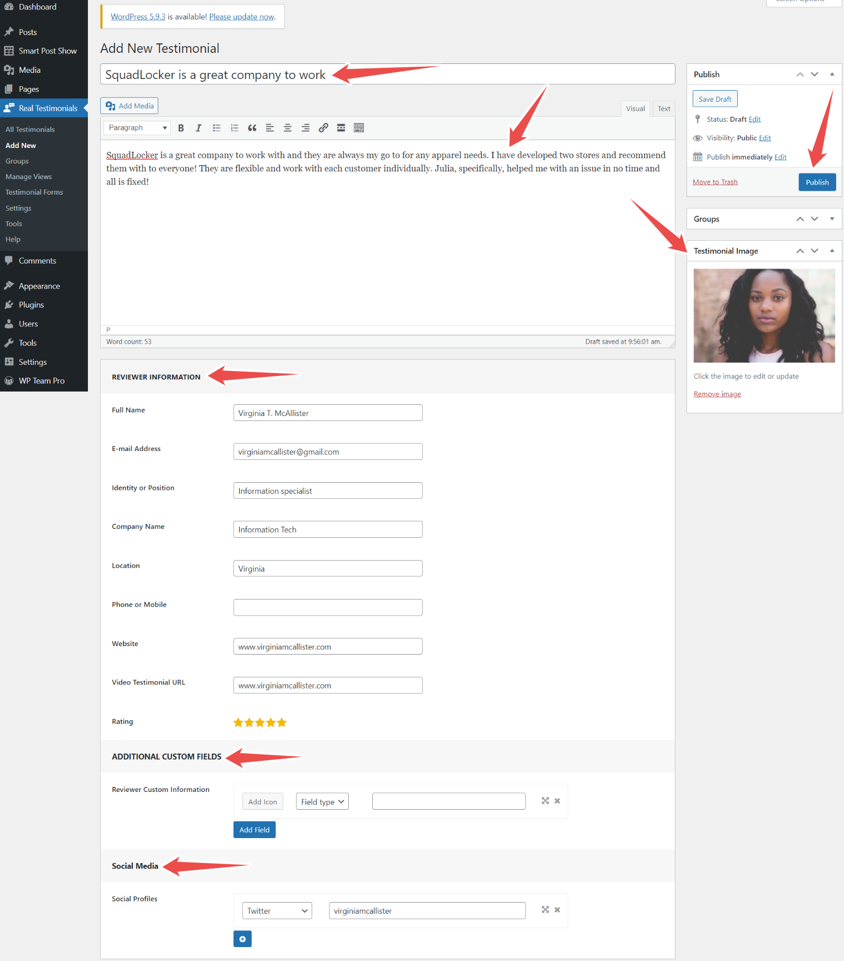Open the Field type dropdown
844x961 pixels.
pyautogui.click(x=322, y=801)
